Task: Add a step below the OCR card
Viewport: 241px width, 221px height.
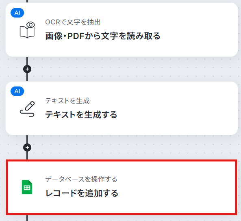Action: click(x=27, y=69)
